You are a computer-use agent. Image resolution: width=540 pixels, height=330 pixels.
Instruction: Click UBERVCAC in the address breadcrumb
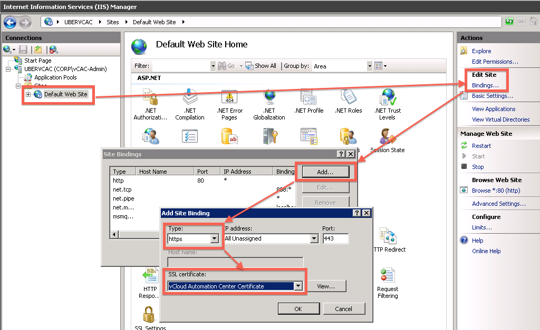(x=79, y=22)
